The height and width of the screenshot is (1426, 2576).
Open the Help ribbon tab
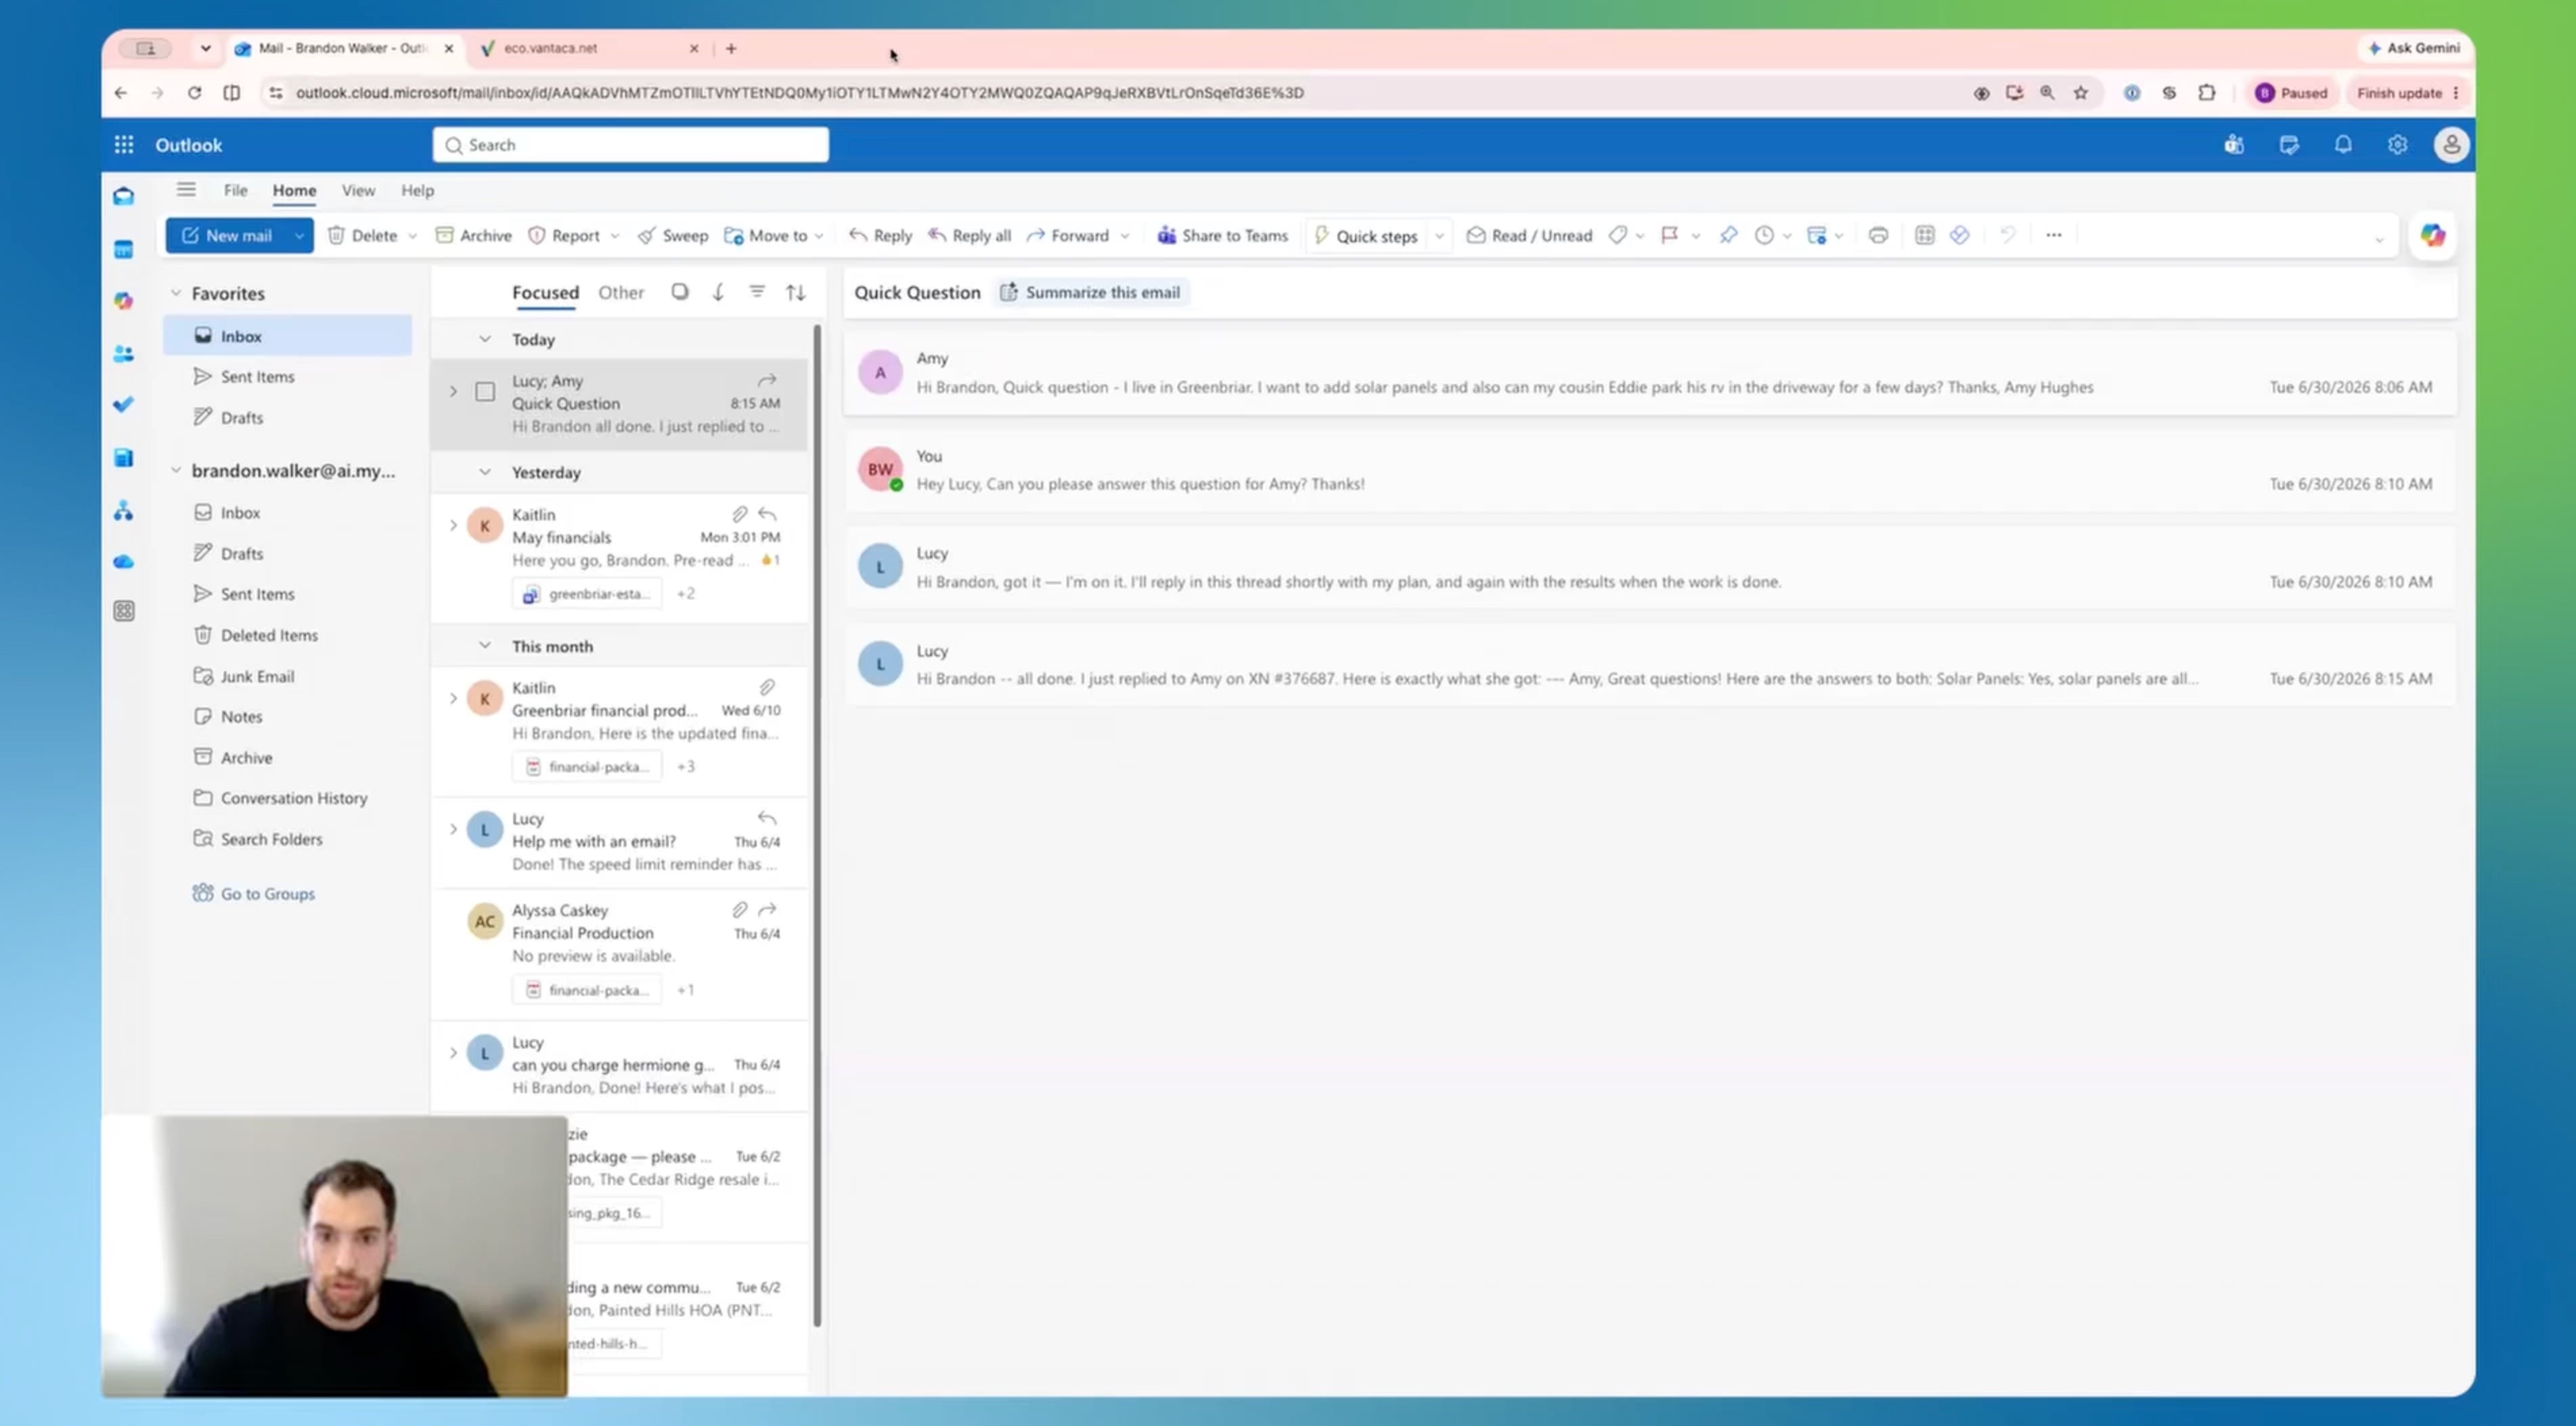click(x=417, y=190)
